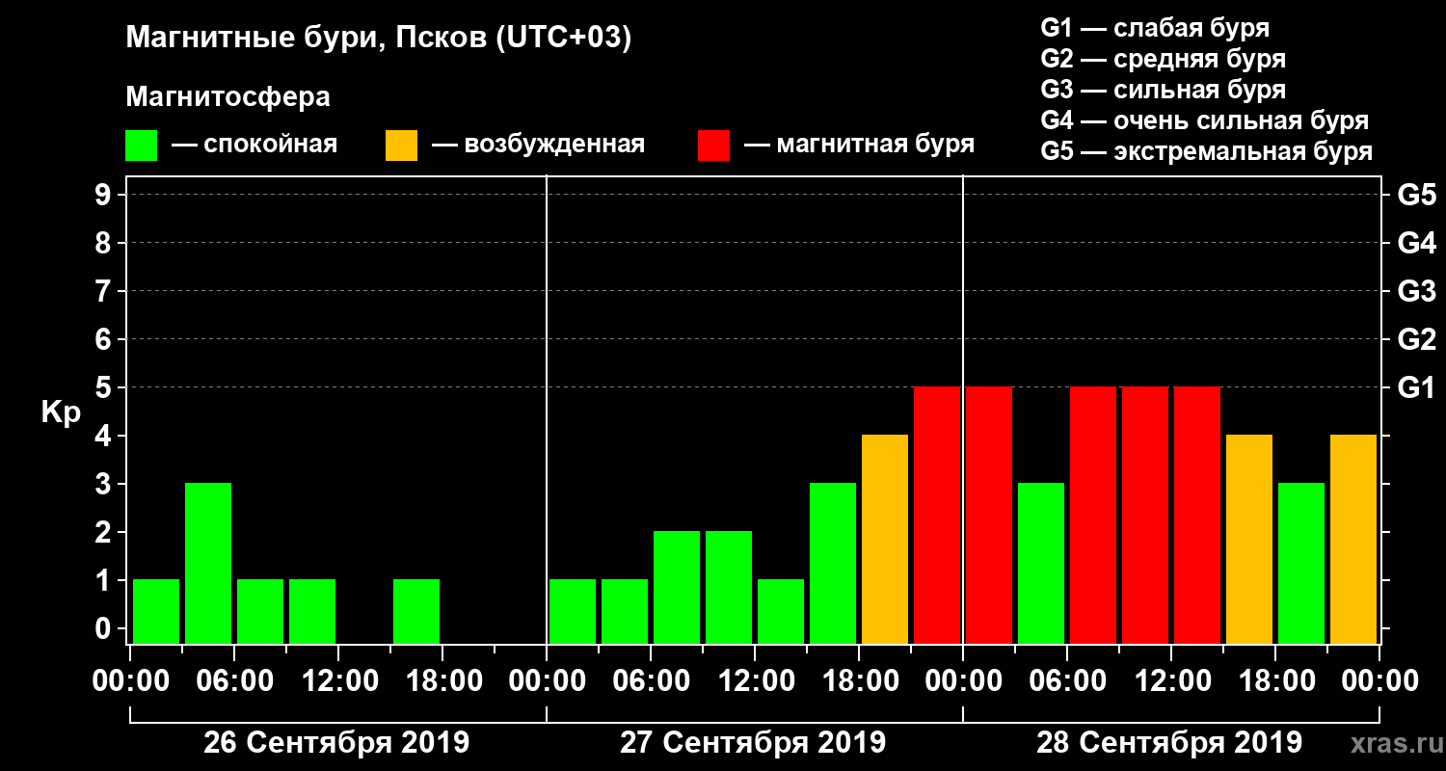Click the 'Kp' axis title

pos(61,412)
